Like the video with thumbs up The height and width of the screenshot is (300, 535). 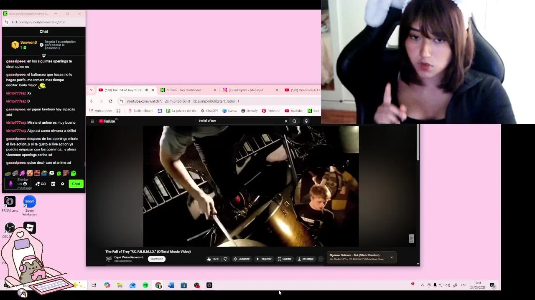[x=213, y=259]
